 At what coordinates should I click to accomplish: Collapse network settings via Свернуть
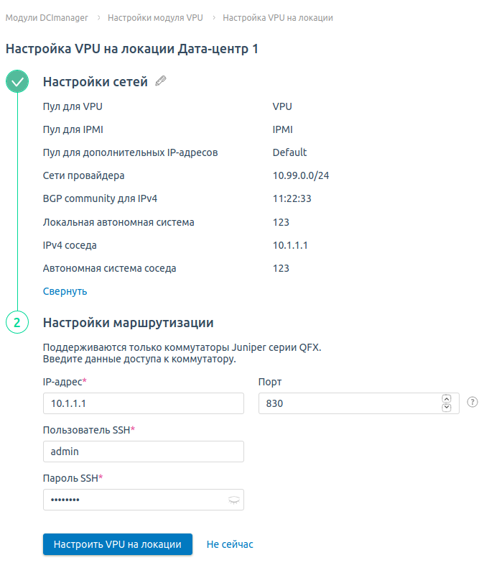(65, 291)
